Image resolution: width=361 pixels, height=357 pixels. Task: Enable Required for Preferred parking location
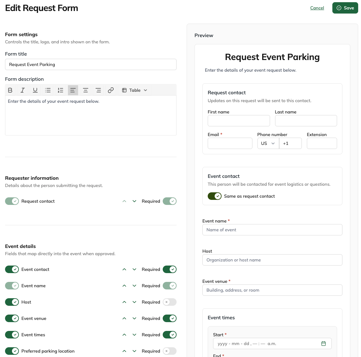[170, 351]
